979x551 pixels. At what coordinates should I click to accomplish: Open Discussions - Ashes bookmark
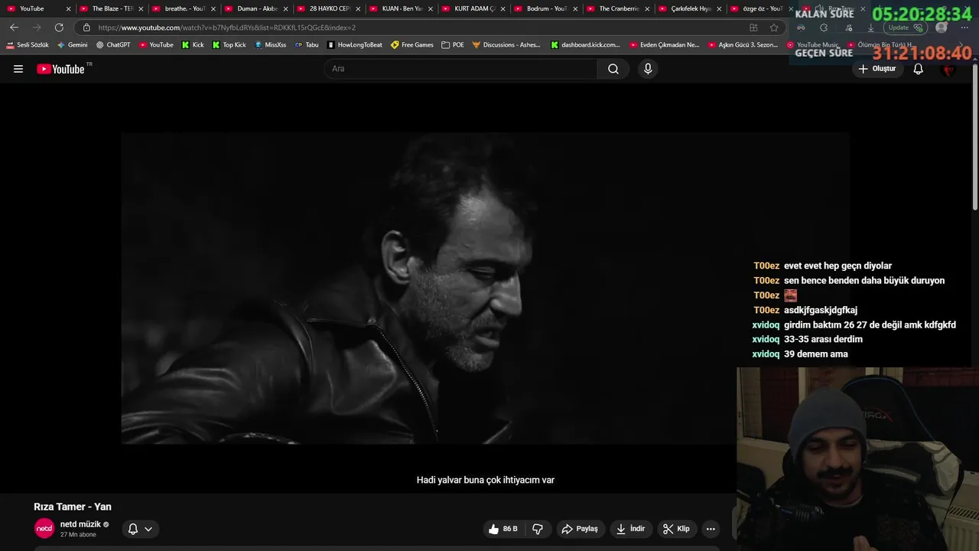coord(506,45)
